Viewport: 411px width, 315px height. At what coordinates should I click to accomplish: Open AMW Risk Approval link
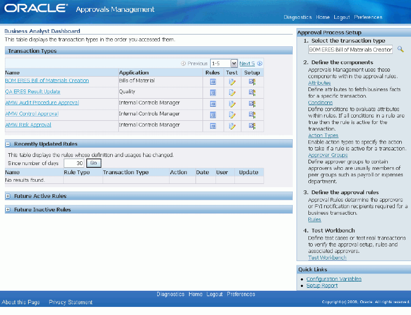tap(28, 125)
